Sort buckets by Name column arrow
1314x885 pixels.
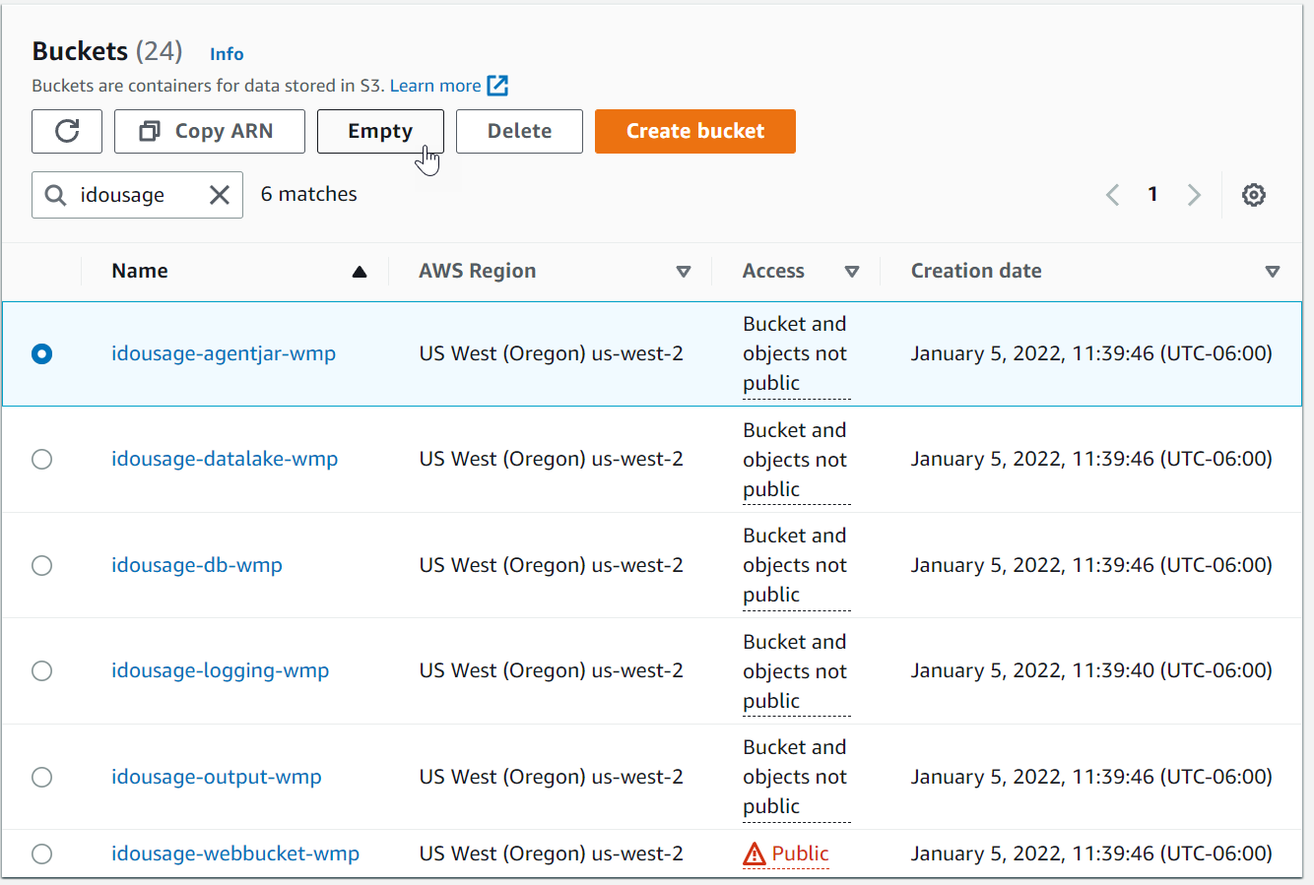coord(360,272)
